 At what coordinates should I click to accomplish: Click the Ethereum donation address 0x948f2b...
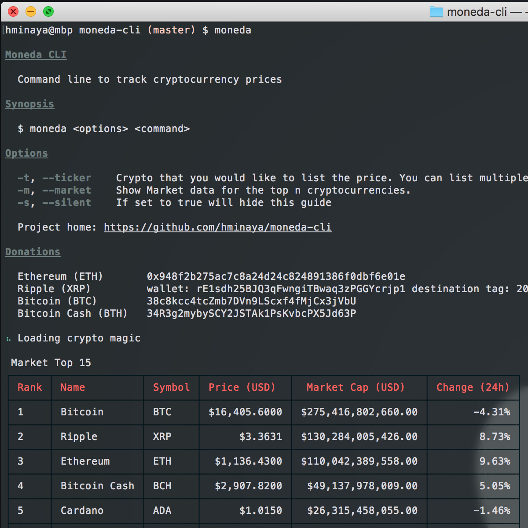tap(276, 276)
